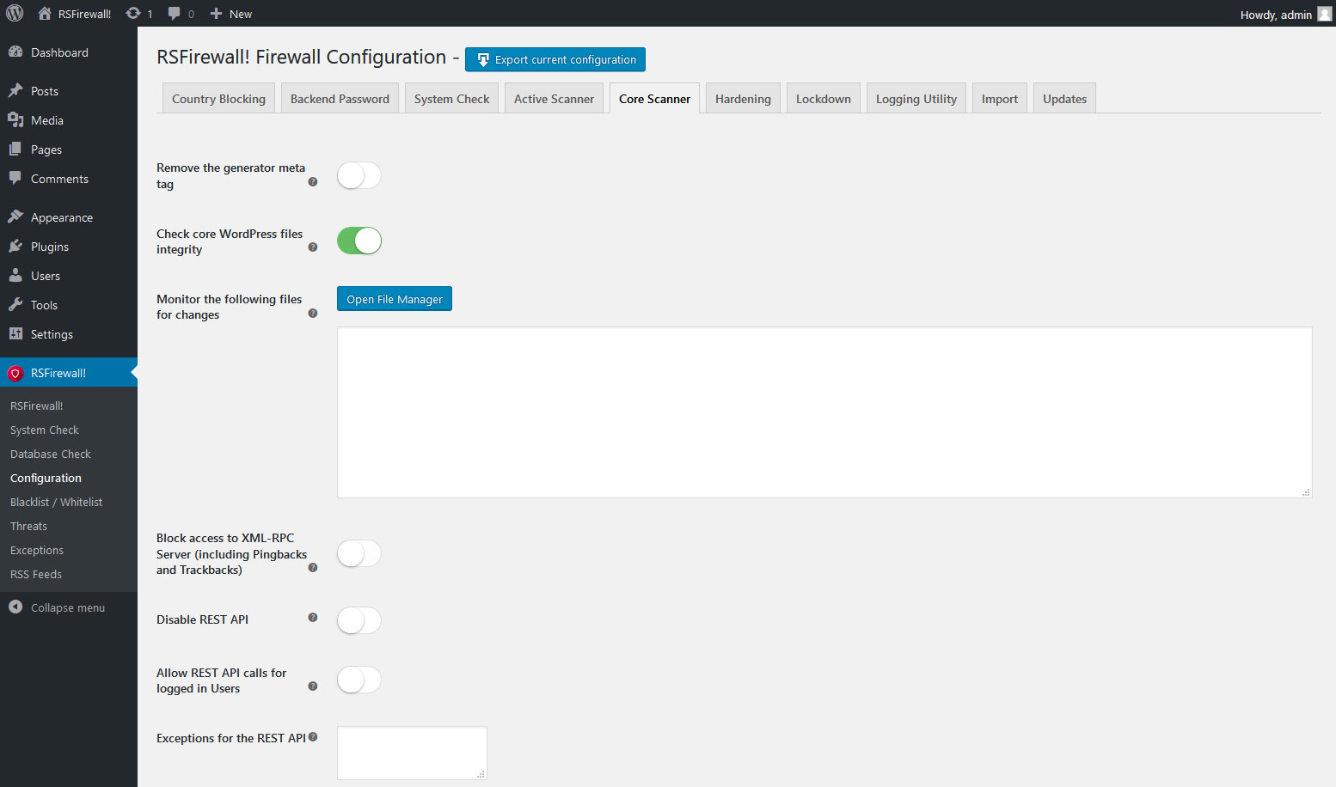The image size is (1336, 787).
Task: Click Open File Manager button
Action: tap(395, 299)
